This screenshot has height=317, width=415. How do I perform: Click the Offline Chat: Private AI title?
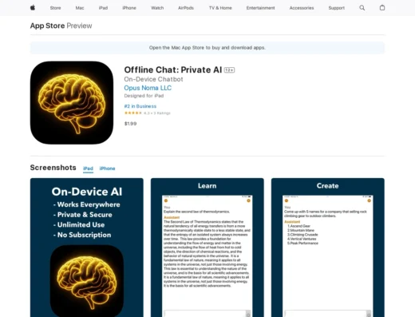(x=173, y=69)
